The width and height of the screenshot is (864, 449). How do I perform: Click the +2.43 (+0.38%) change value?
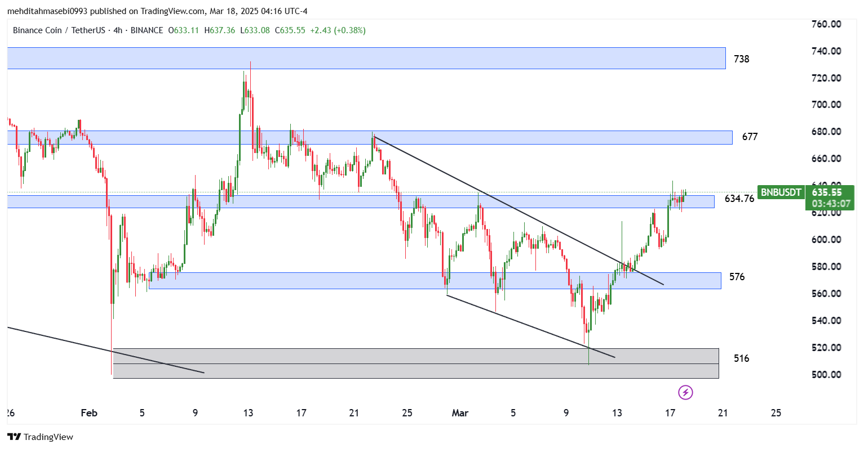coord(338,30)
